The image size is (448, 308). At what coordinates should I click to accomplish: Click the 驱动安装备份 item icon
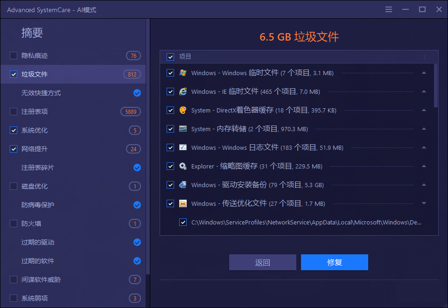click(x=182, y=185)
